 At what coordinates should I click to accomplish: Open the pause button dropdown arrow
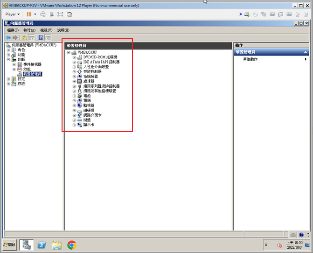pyautogui.click(x=35, y=14)
